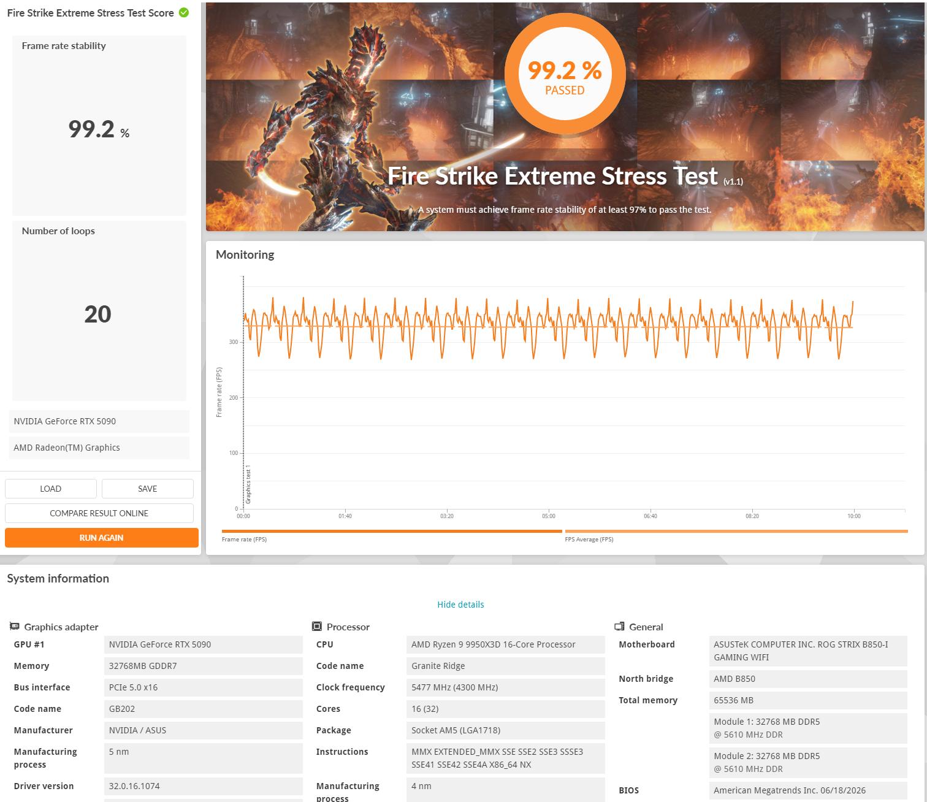Click the Hide details link
Viewport: 927px width, 802px height.
[x=460, y=605]
